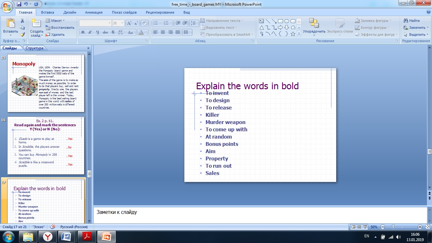Switch to Normal view in status bar

pos(354,227)
